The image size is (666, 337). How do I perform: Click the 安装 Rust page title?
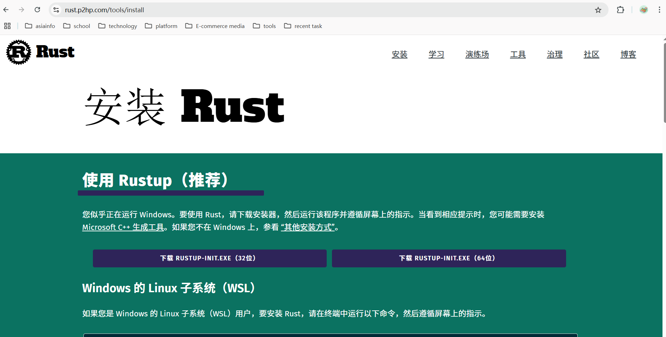[x=184, y=107]
